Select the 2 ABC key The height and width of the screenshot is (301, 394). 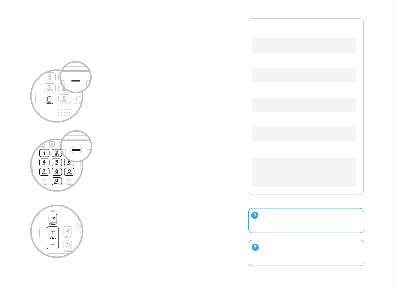click(x=57, y=153)
